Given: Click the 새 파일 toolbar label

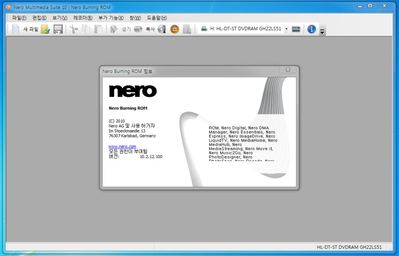Looking at the screenshot, I should (x=30, y=29).
